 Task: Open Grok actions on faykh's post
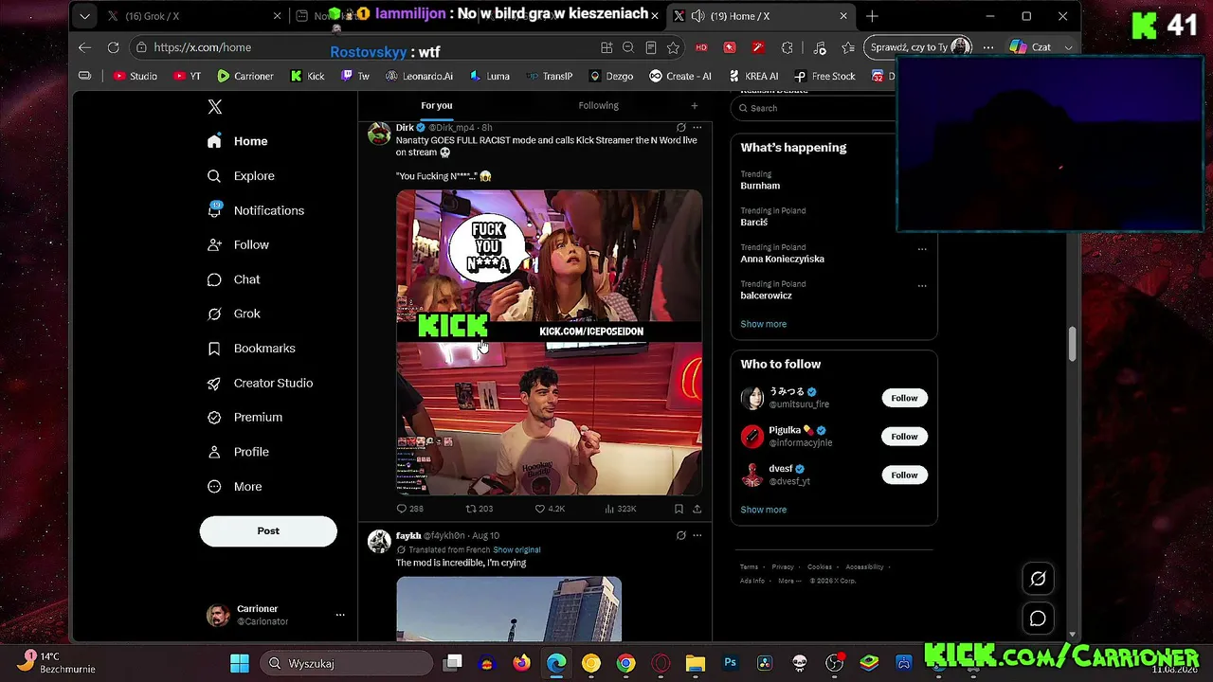(x=680, y=535)
